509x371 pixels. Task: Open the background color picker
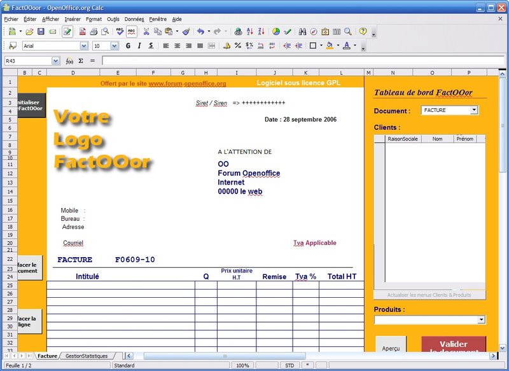(330, 46)
